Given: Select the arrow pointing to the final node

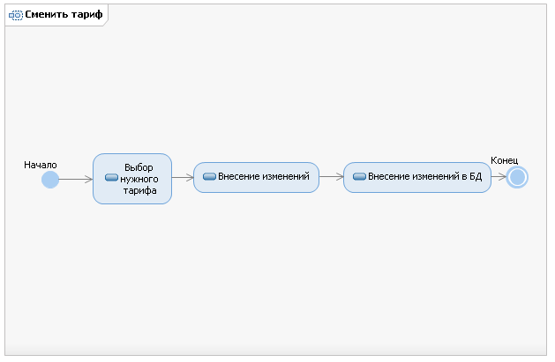Looking at the screenshot, I should (499, 176).
